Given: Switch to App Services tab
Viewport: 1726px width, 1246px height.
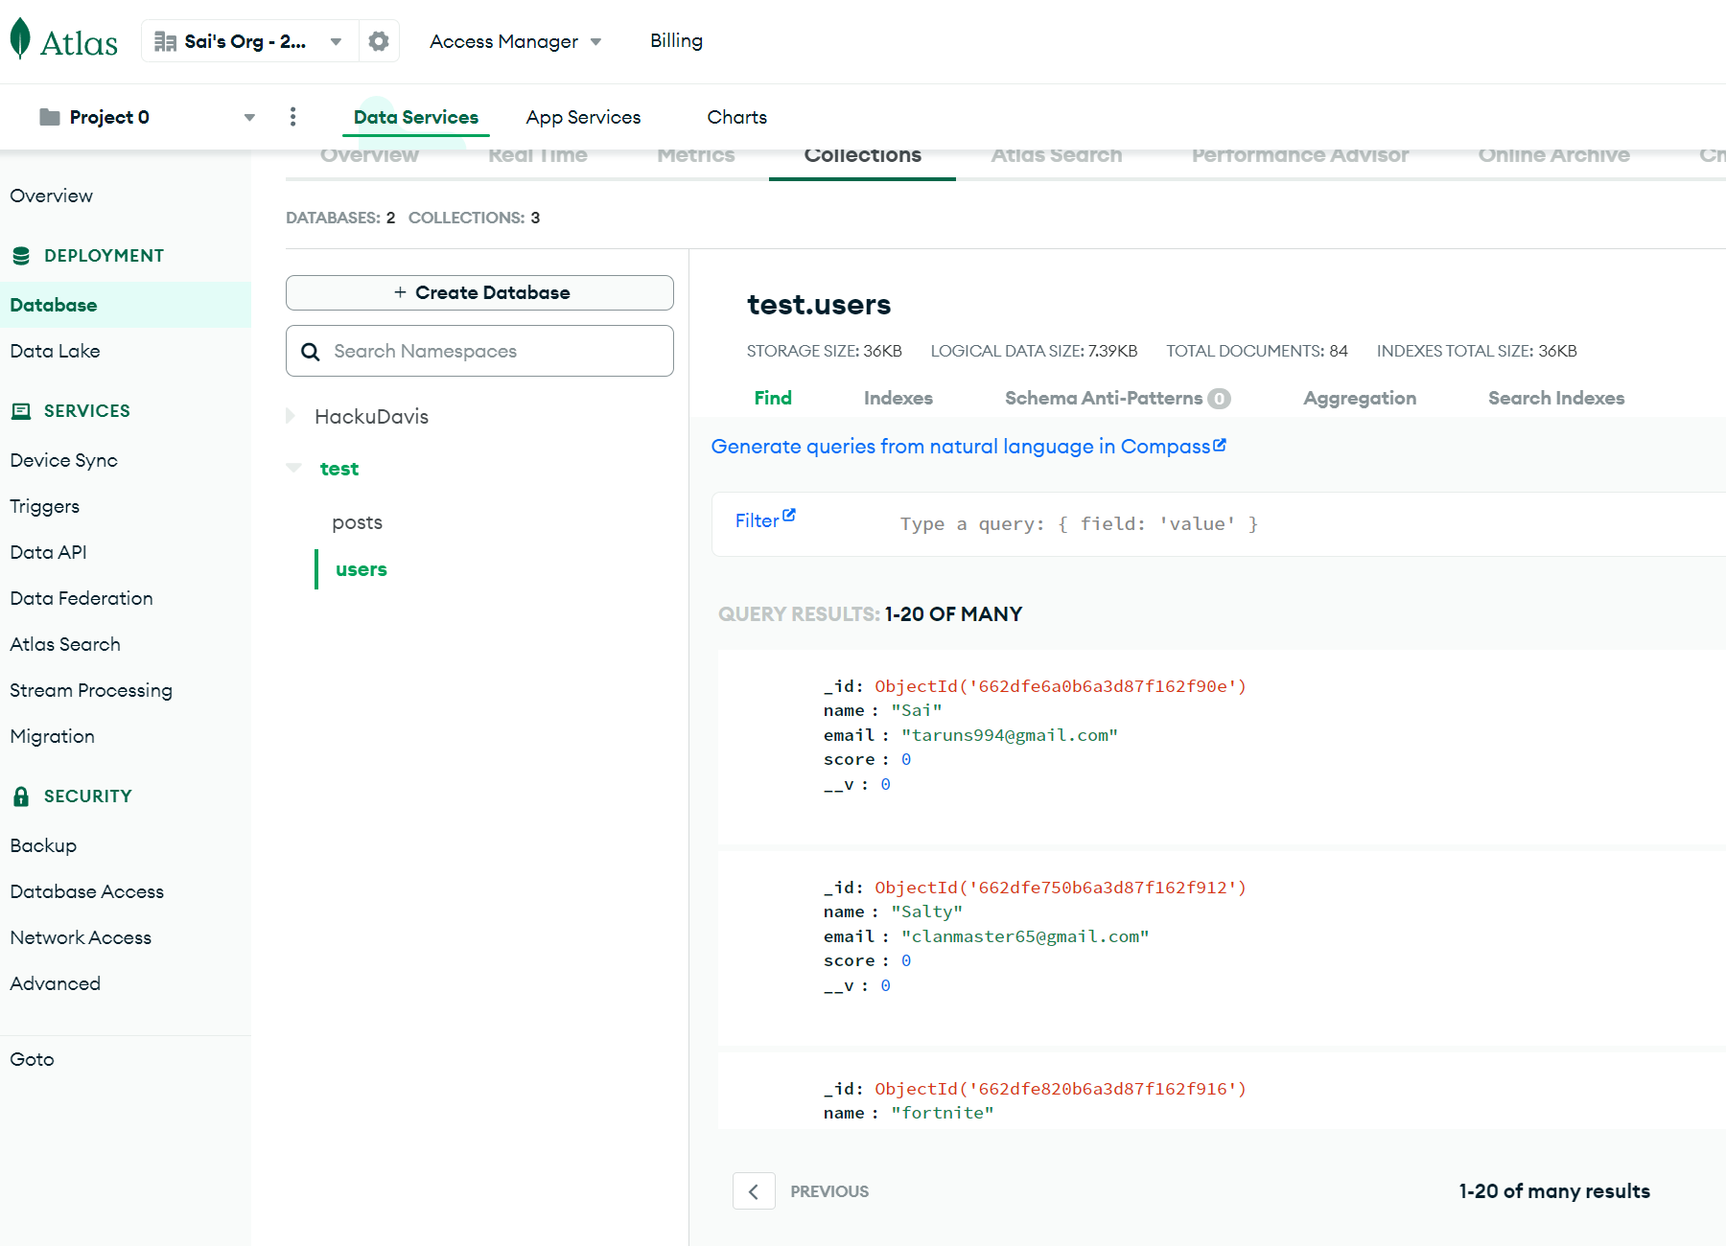Looking at the screenshot, I should point(583,117).
